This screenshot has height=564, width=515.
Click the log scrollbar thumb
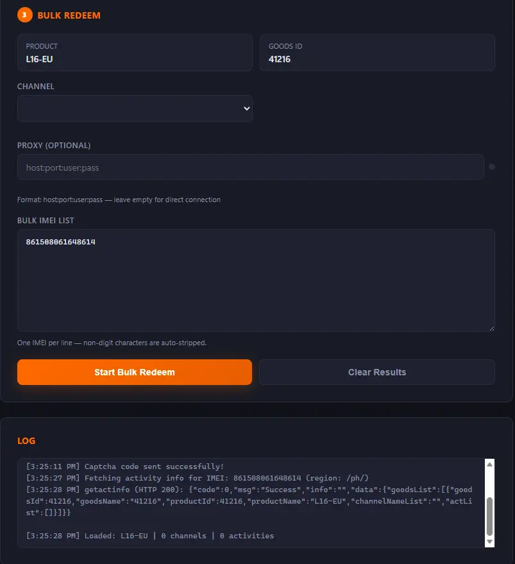pyautogui.click(x=489, y=517)
